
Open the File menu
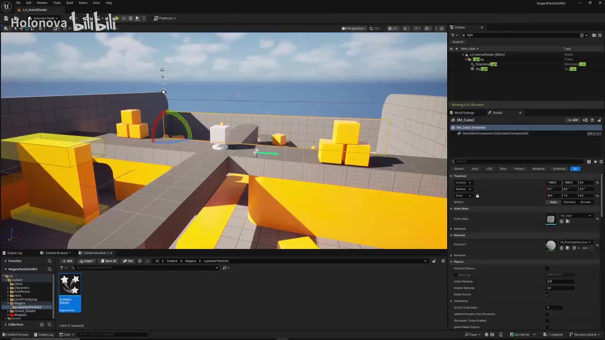pyautogui.click(x=18, y=3)
